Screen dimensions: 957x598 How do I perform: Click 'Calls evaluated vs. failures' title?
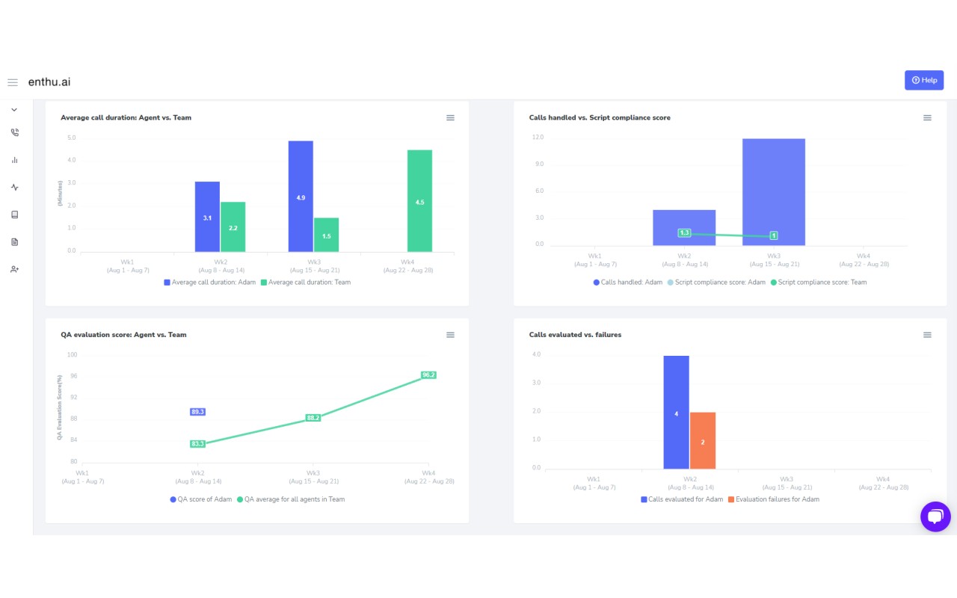point(575,335)
